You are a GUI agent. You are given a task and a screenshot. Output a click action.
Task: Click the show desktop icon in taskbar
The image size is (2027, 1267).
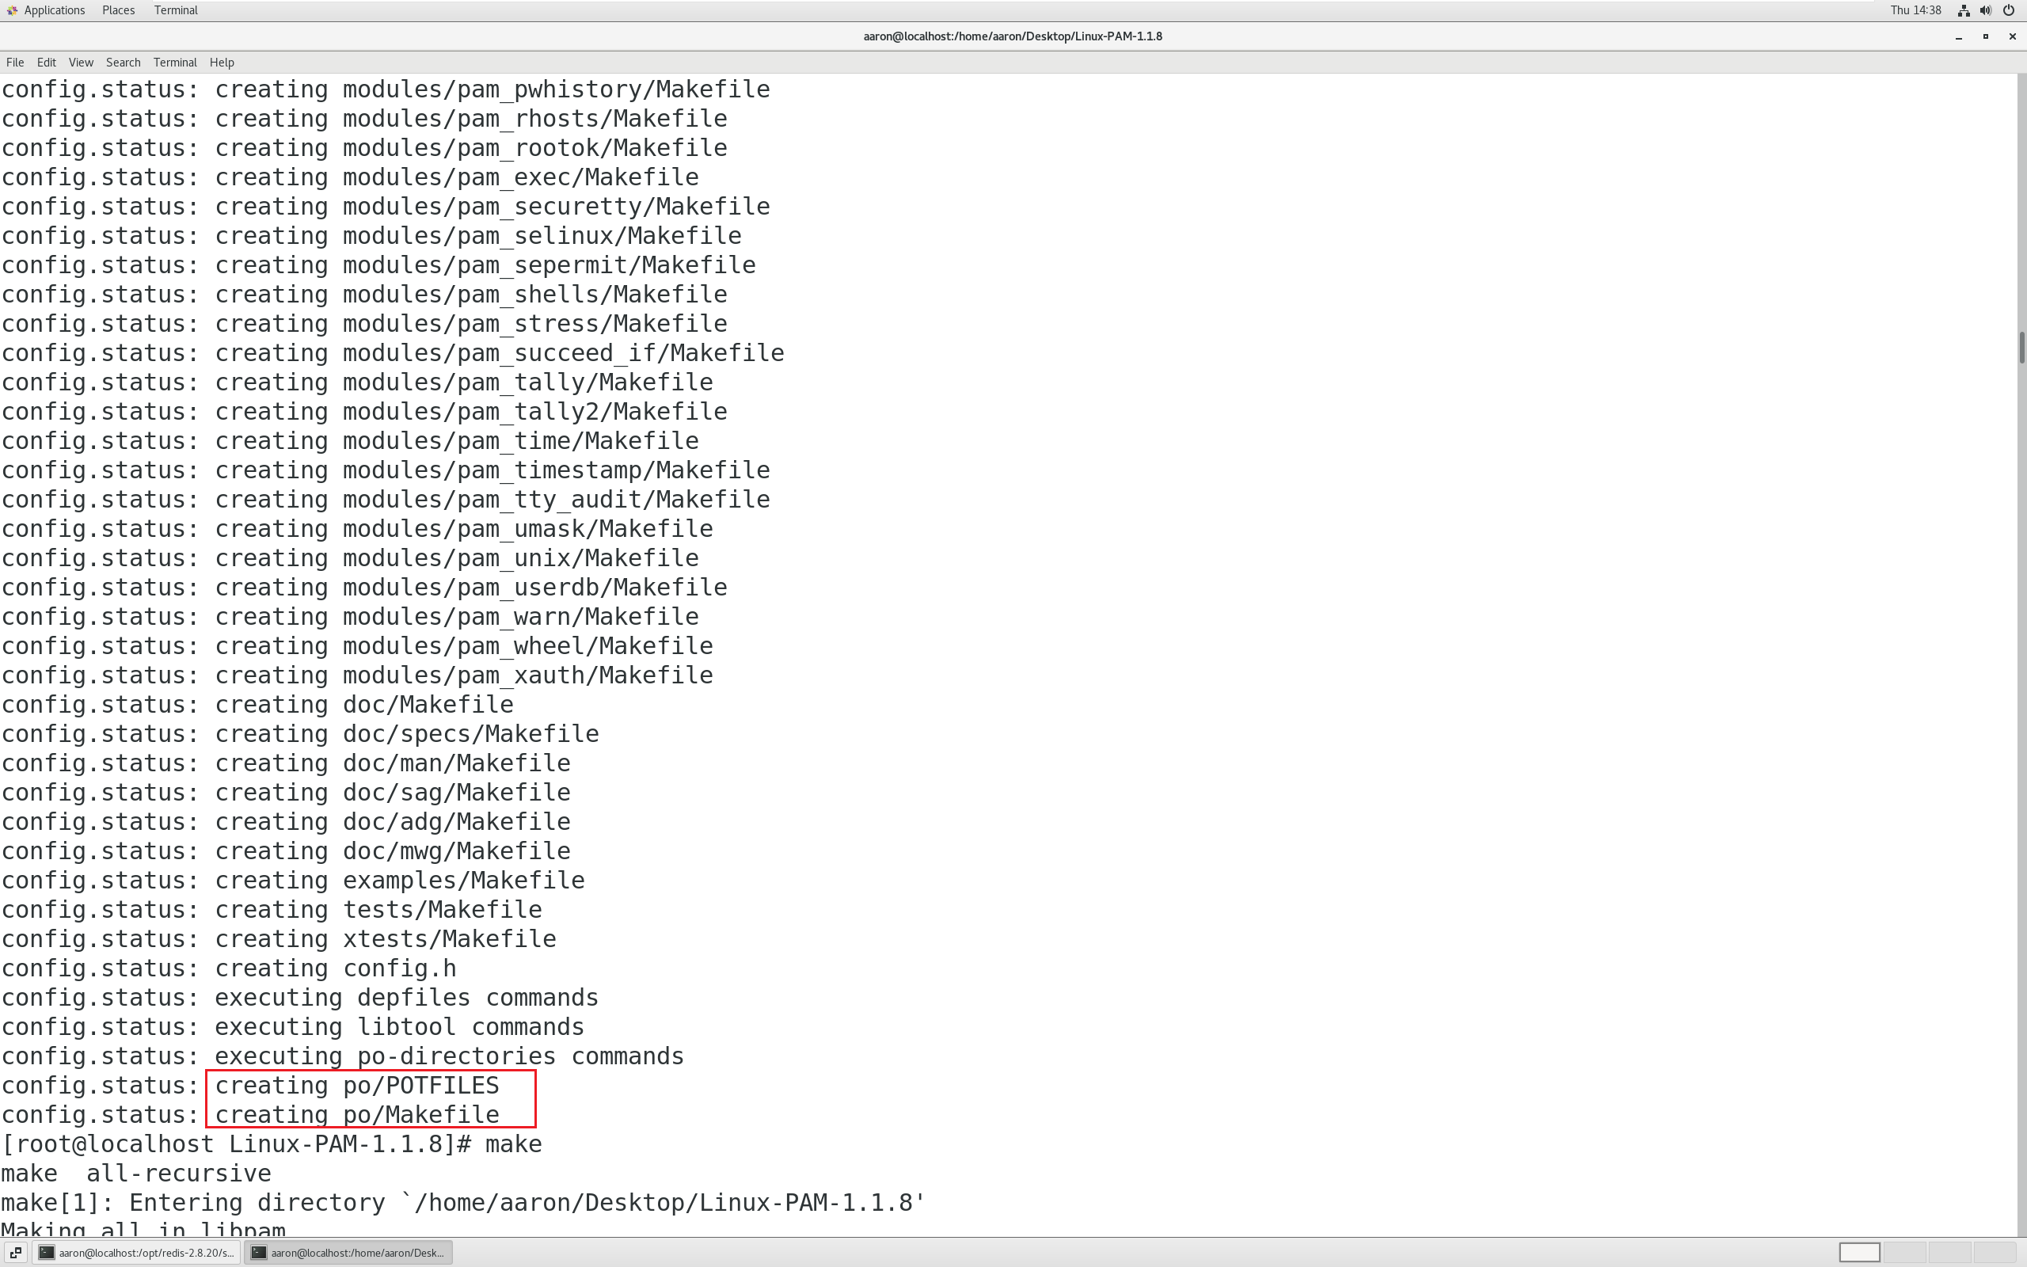(15, 1253)
